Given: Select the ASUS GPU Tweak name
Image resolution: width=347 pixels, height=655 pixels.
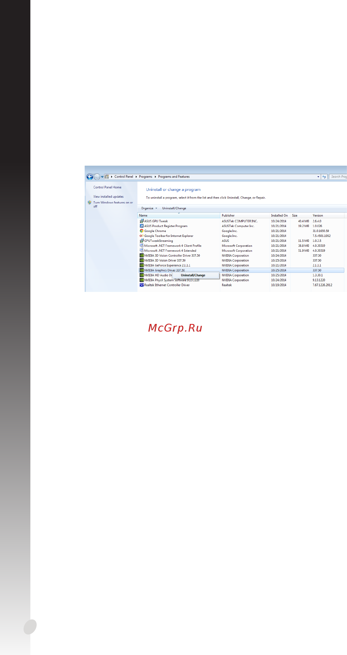Looking at the screenshot, I should tap(156, 221).
